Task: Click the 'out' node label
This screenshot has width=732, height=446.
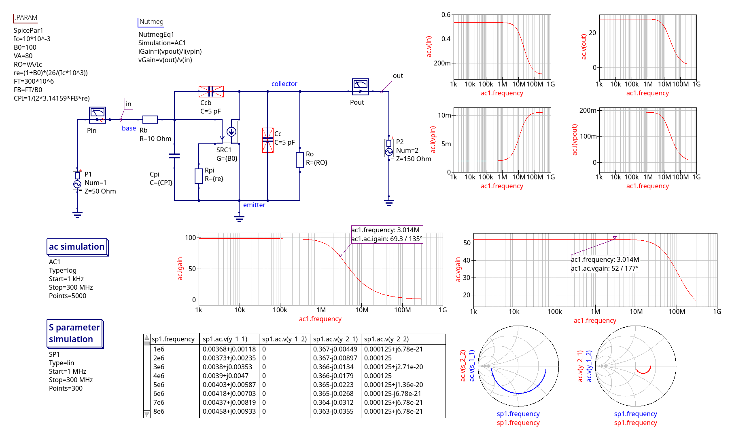Action: point(398,76)
